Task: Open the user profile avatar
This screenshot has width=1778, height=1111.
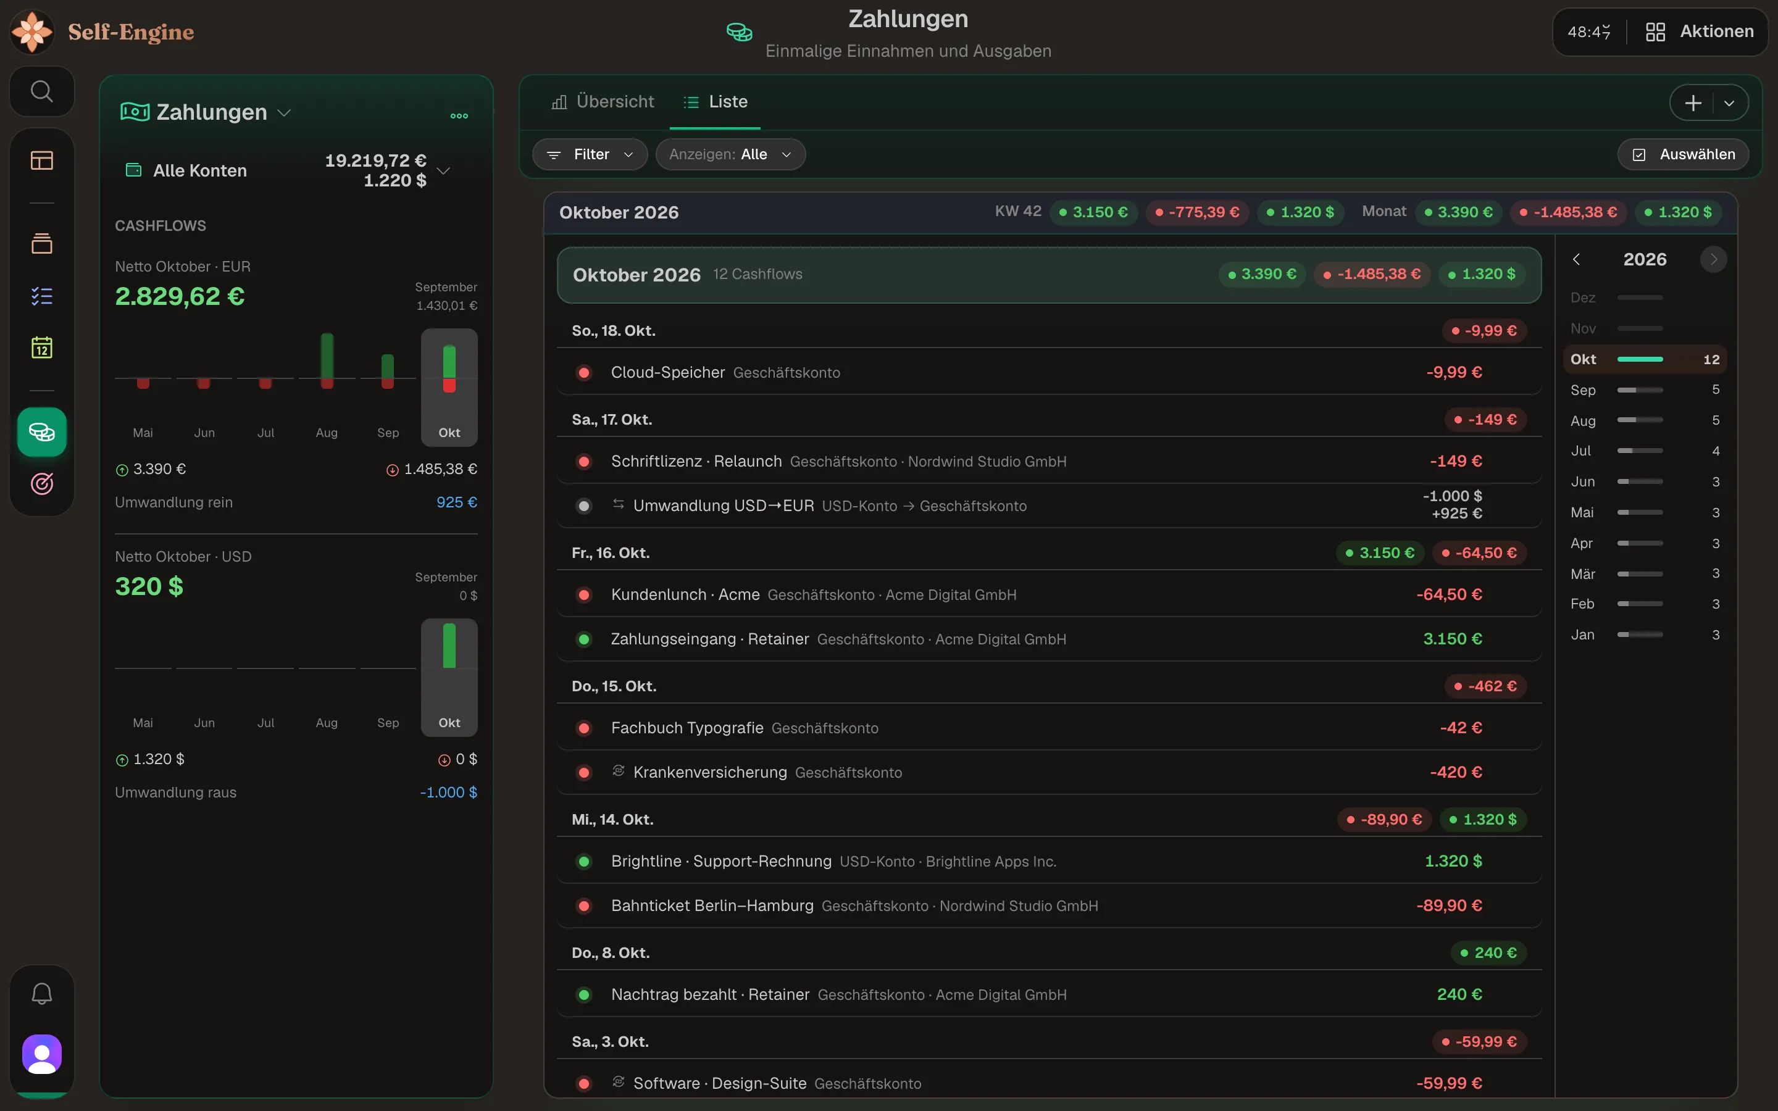Action: click(42, 1054)
